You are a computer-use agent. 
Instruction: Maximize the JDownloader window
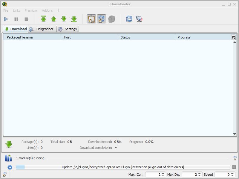tap(229, 4)
